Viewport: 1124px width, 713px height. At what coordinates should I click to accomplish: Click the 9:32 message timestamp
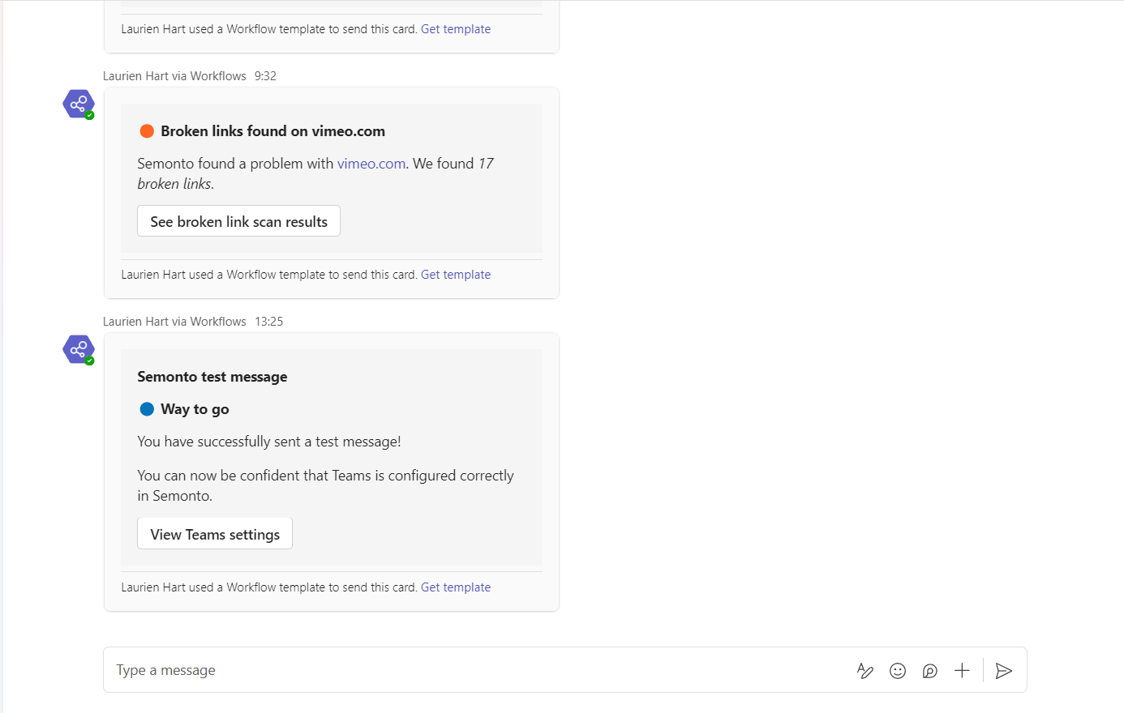265,76
